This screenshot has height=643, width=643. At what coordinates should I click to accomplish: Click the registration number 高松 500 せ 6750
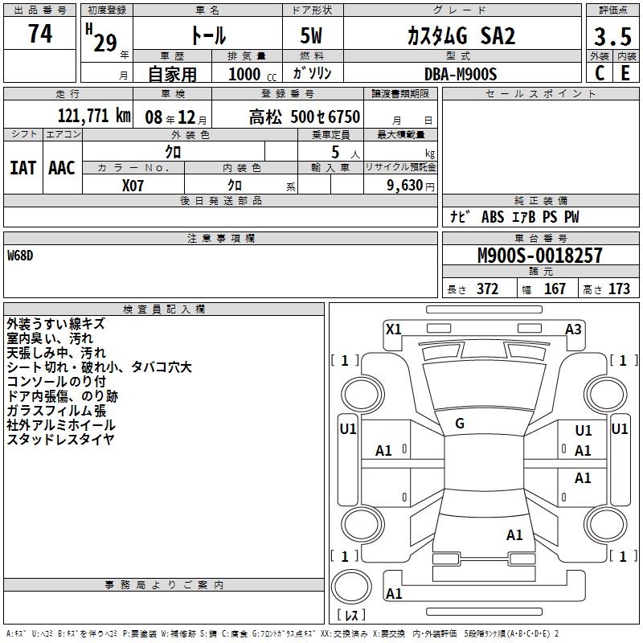tap(305, 117)
